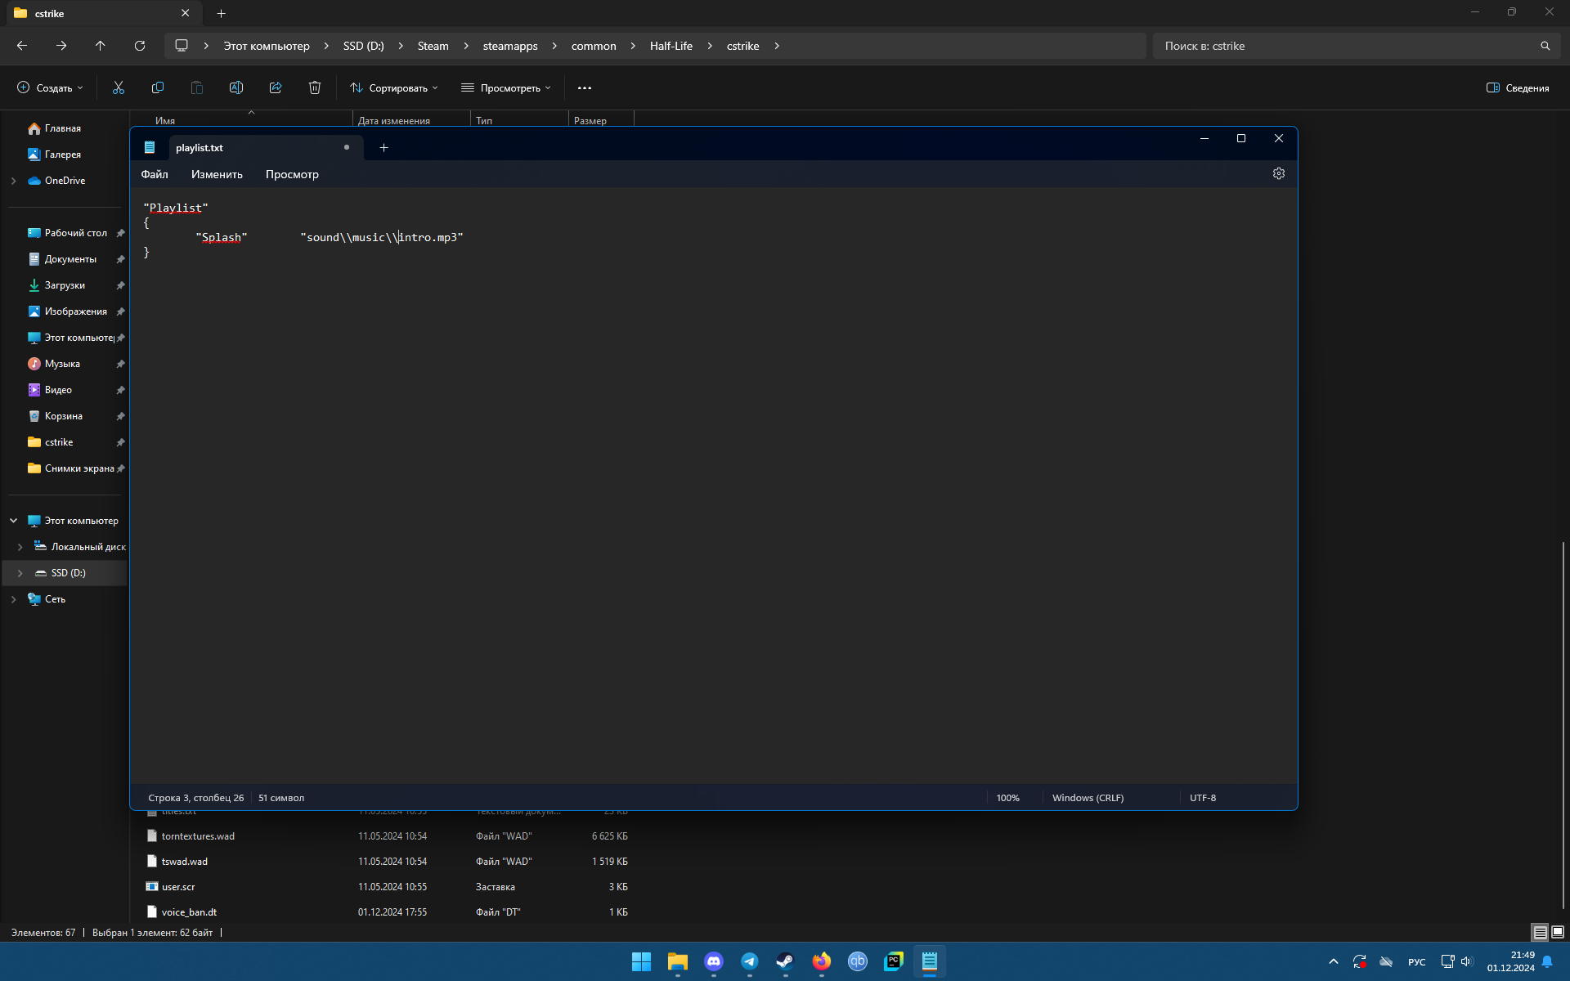Add a new Notepad tab with plus
Image resolution: width=1570 pixels, height=981 pixels.
click(x=384, y=148)
